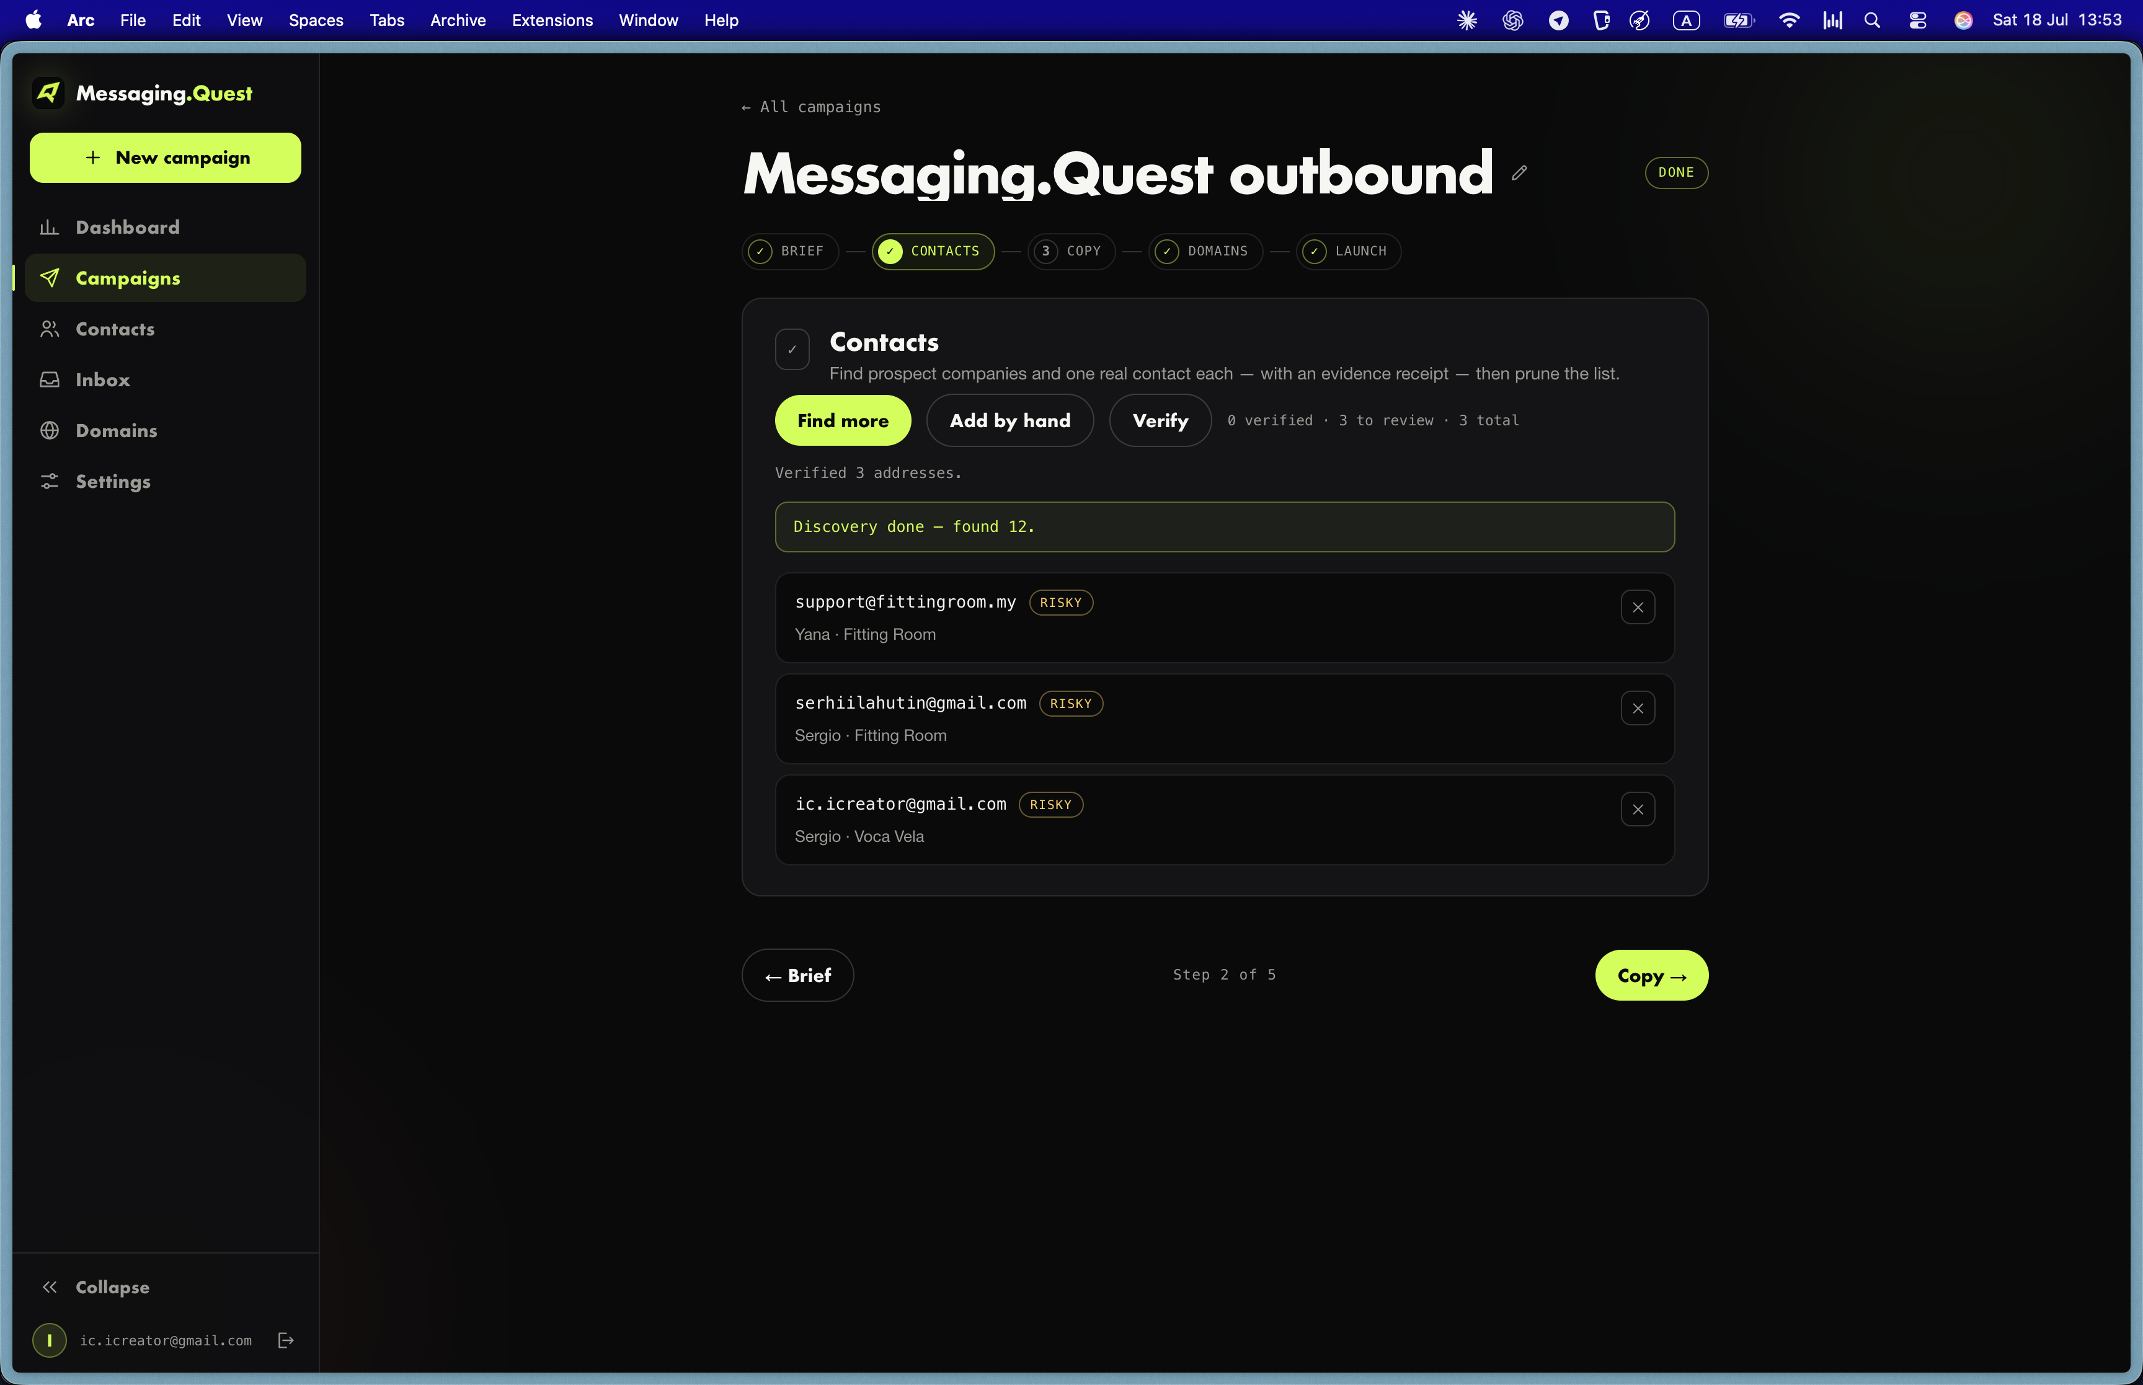Select the Contacts step pill

(x=933, y=251)
